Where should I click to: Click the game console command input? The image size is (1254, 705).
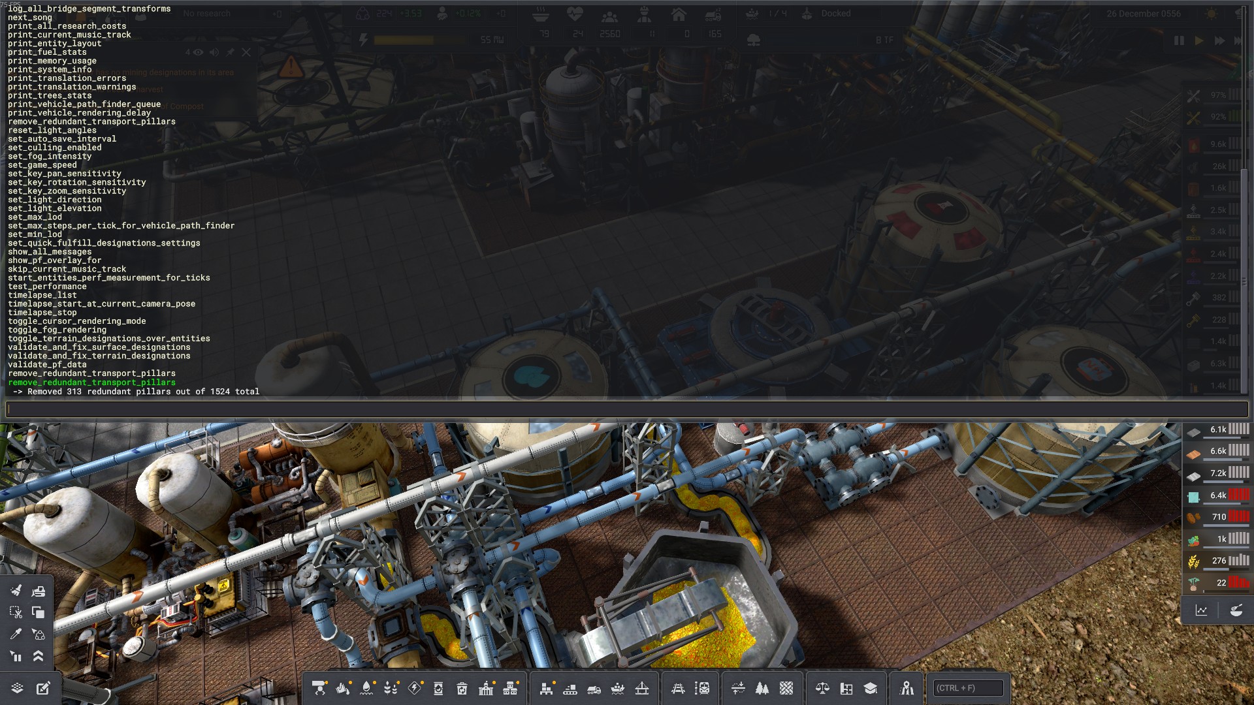pos(627,409)
